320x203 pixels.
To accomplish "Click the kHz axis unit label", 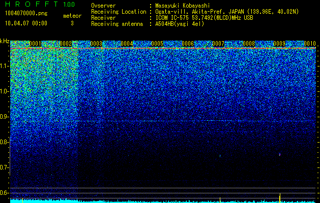I will (x=5, y=41).
